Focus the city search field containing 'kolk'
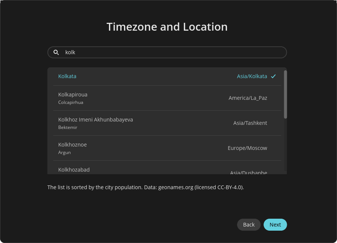This screenshot has height=243, width=337. pyautogui.click(x=172, y=52)
